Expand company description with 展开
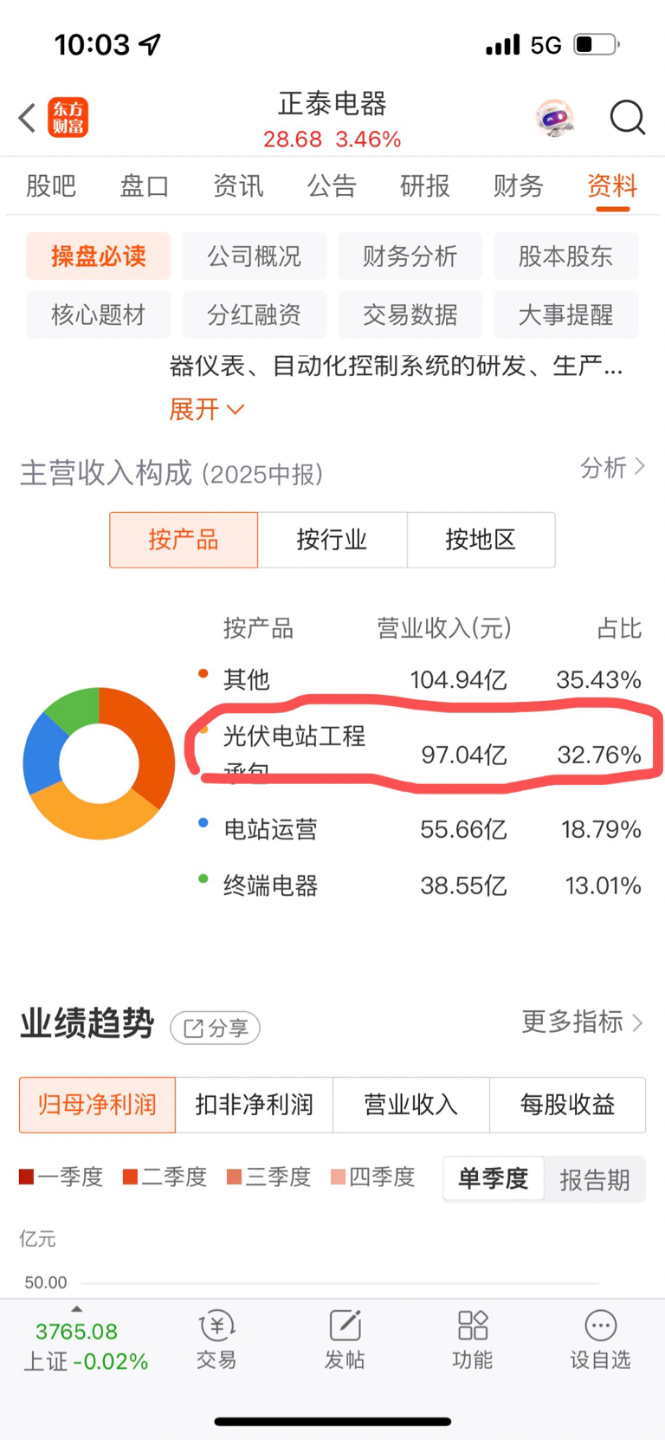 coord(207,409)
